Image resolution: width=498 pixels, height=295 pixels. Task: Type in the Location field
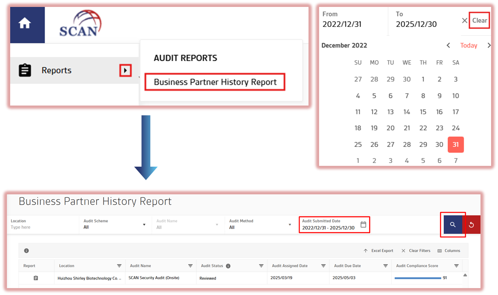tap(43, 227)
